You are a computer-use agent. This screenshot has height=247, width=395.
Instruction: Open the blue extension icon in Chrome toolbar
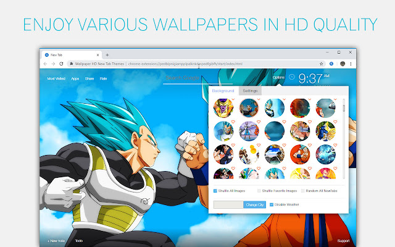(331, 64)
